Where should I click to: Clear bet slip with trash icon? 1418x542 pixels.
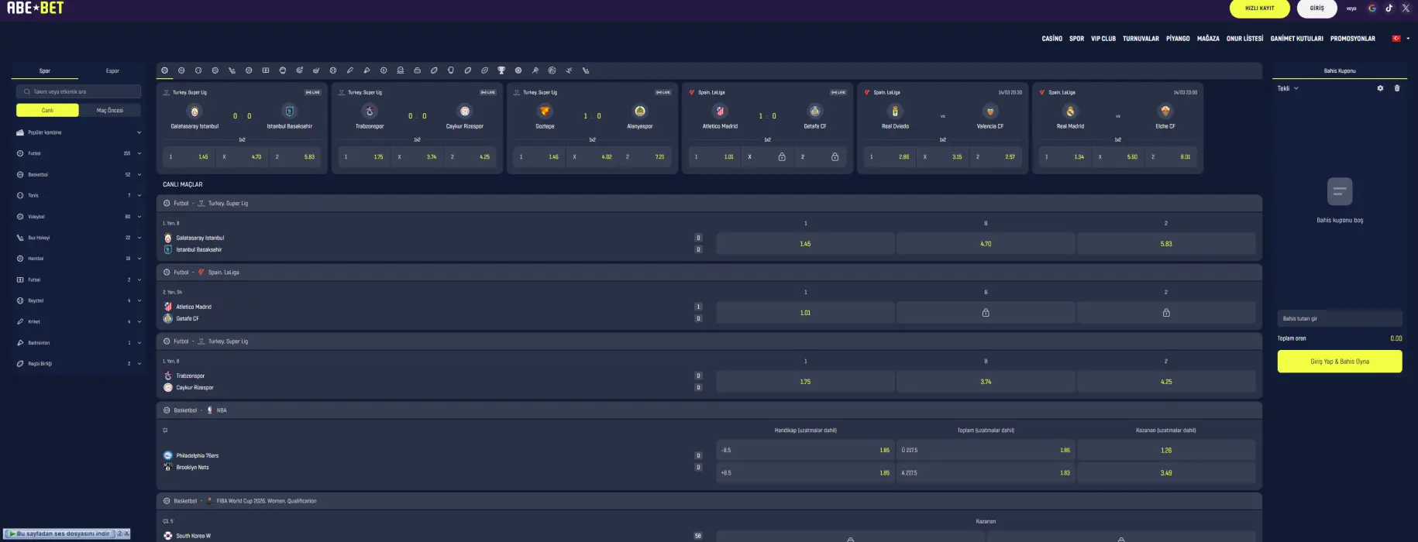[1397, 88]
